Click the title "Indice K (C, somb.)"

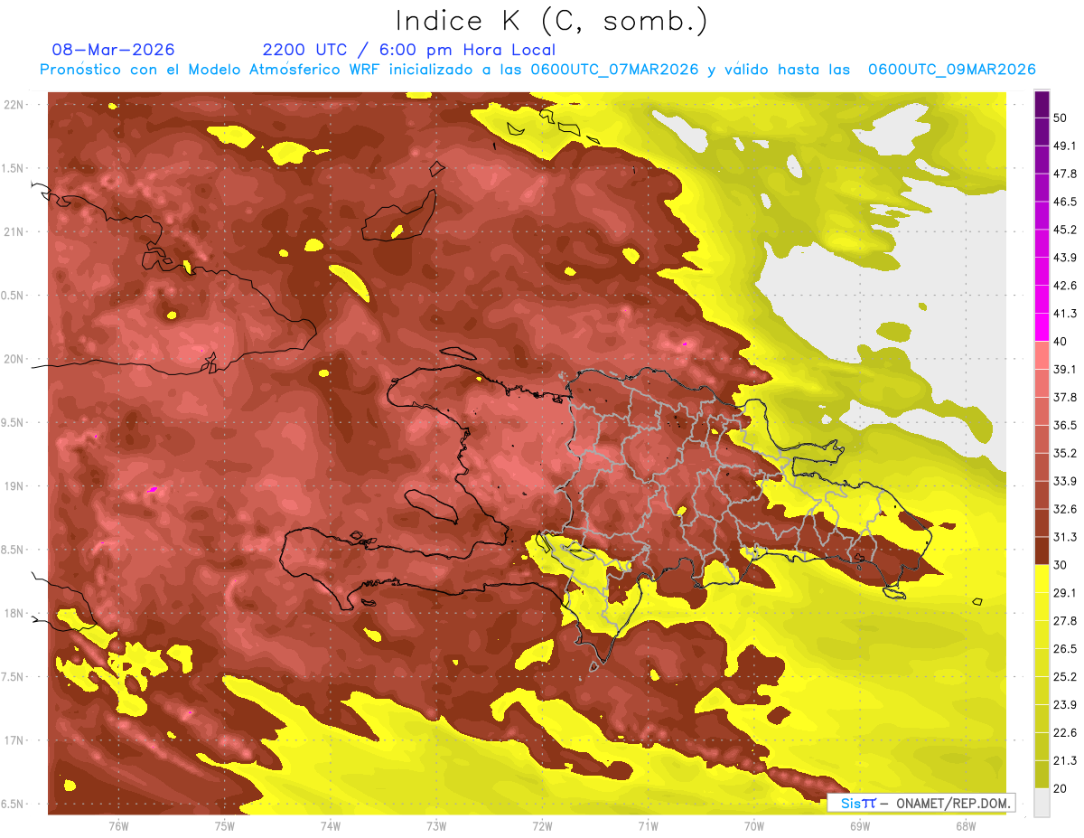(x=552, y=21)
